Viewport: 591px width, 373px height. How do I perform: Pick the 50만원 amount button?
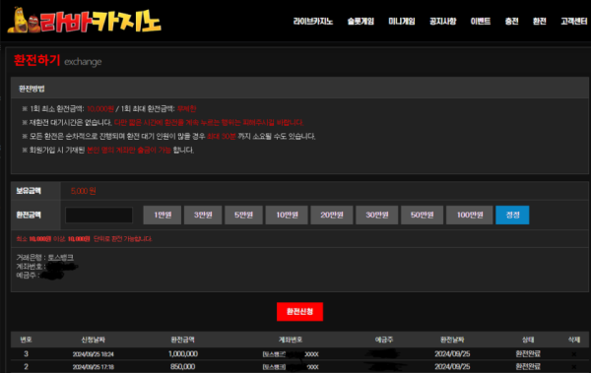coord(423,215)
